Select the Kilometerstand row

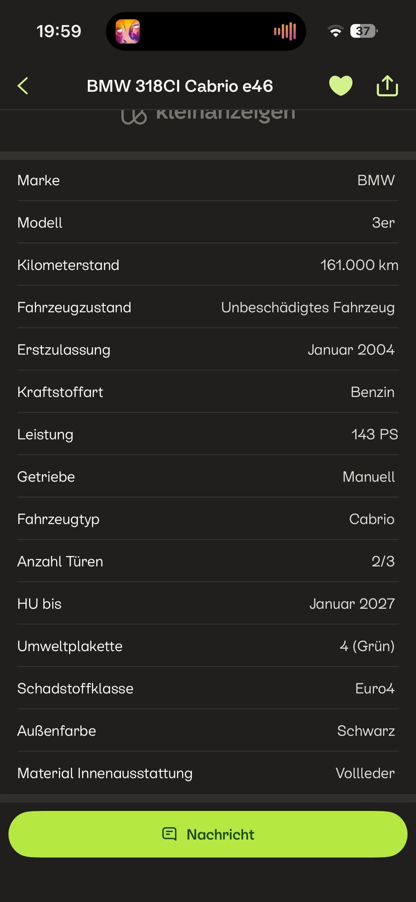click(208, 265)
